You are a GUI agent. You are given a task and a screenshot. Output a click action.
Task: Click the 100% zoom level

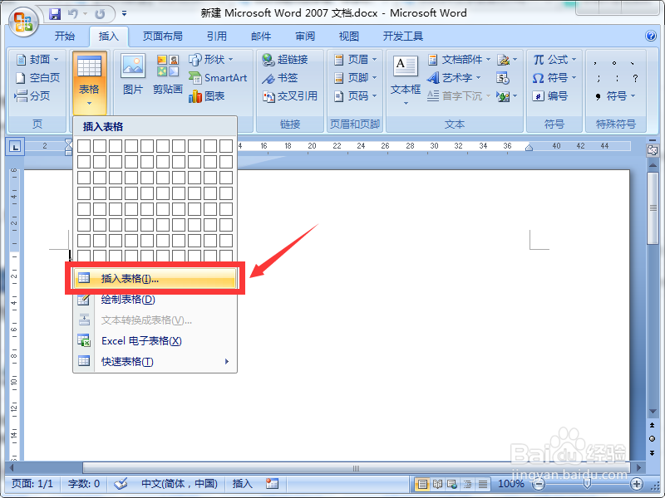click(x=511, y=484)
